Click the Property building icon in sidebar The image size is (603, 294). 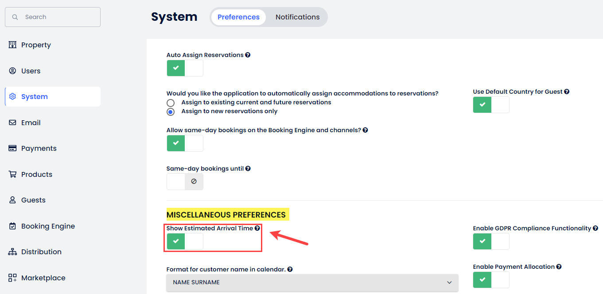click(x=12, y=45)
